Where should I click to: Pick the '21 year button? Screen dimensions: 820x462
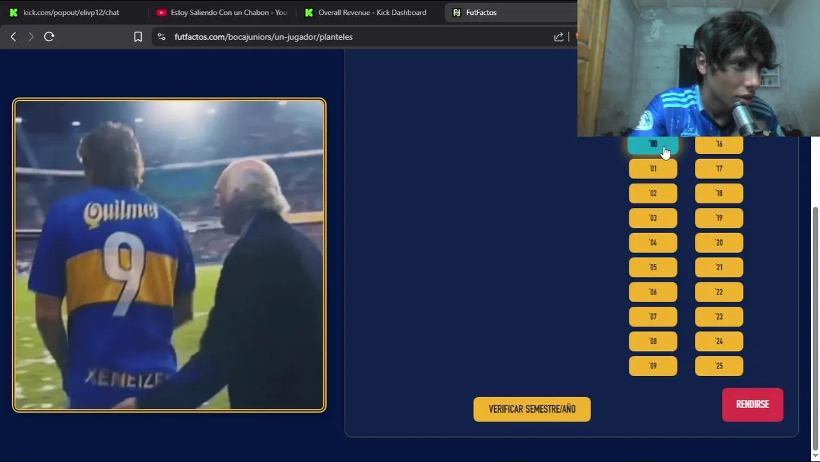coord(719,268)
